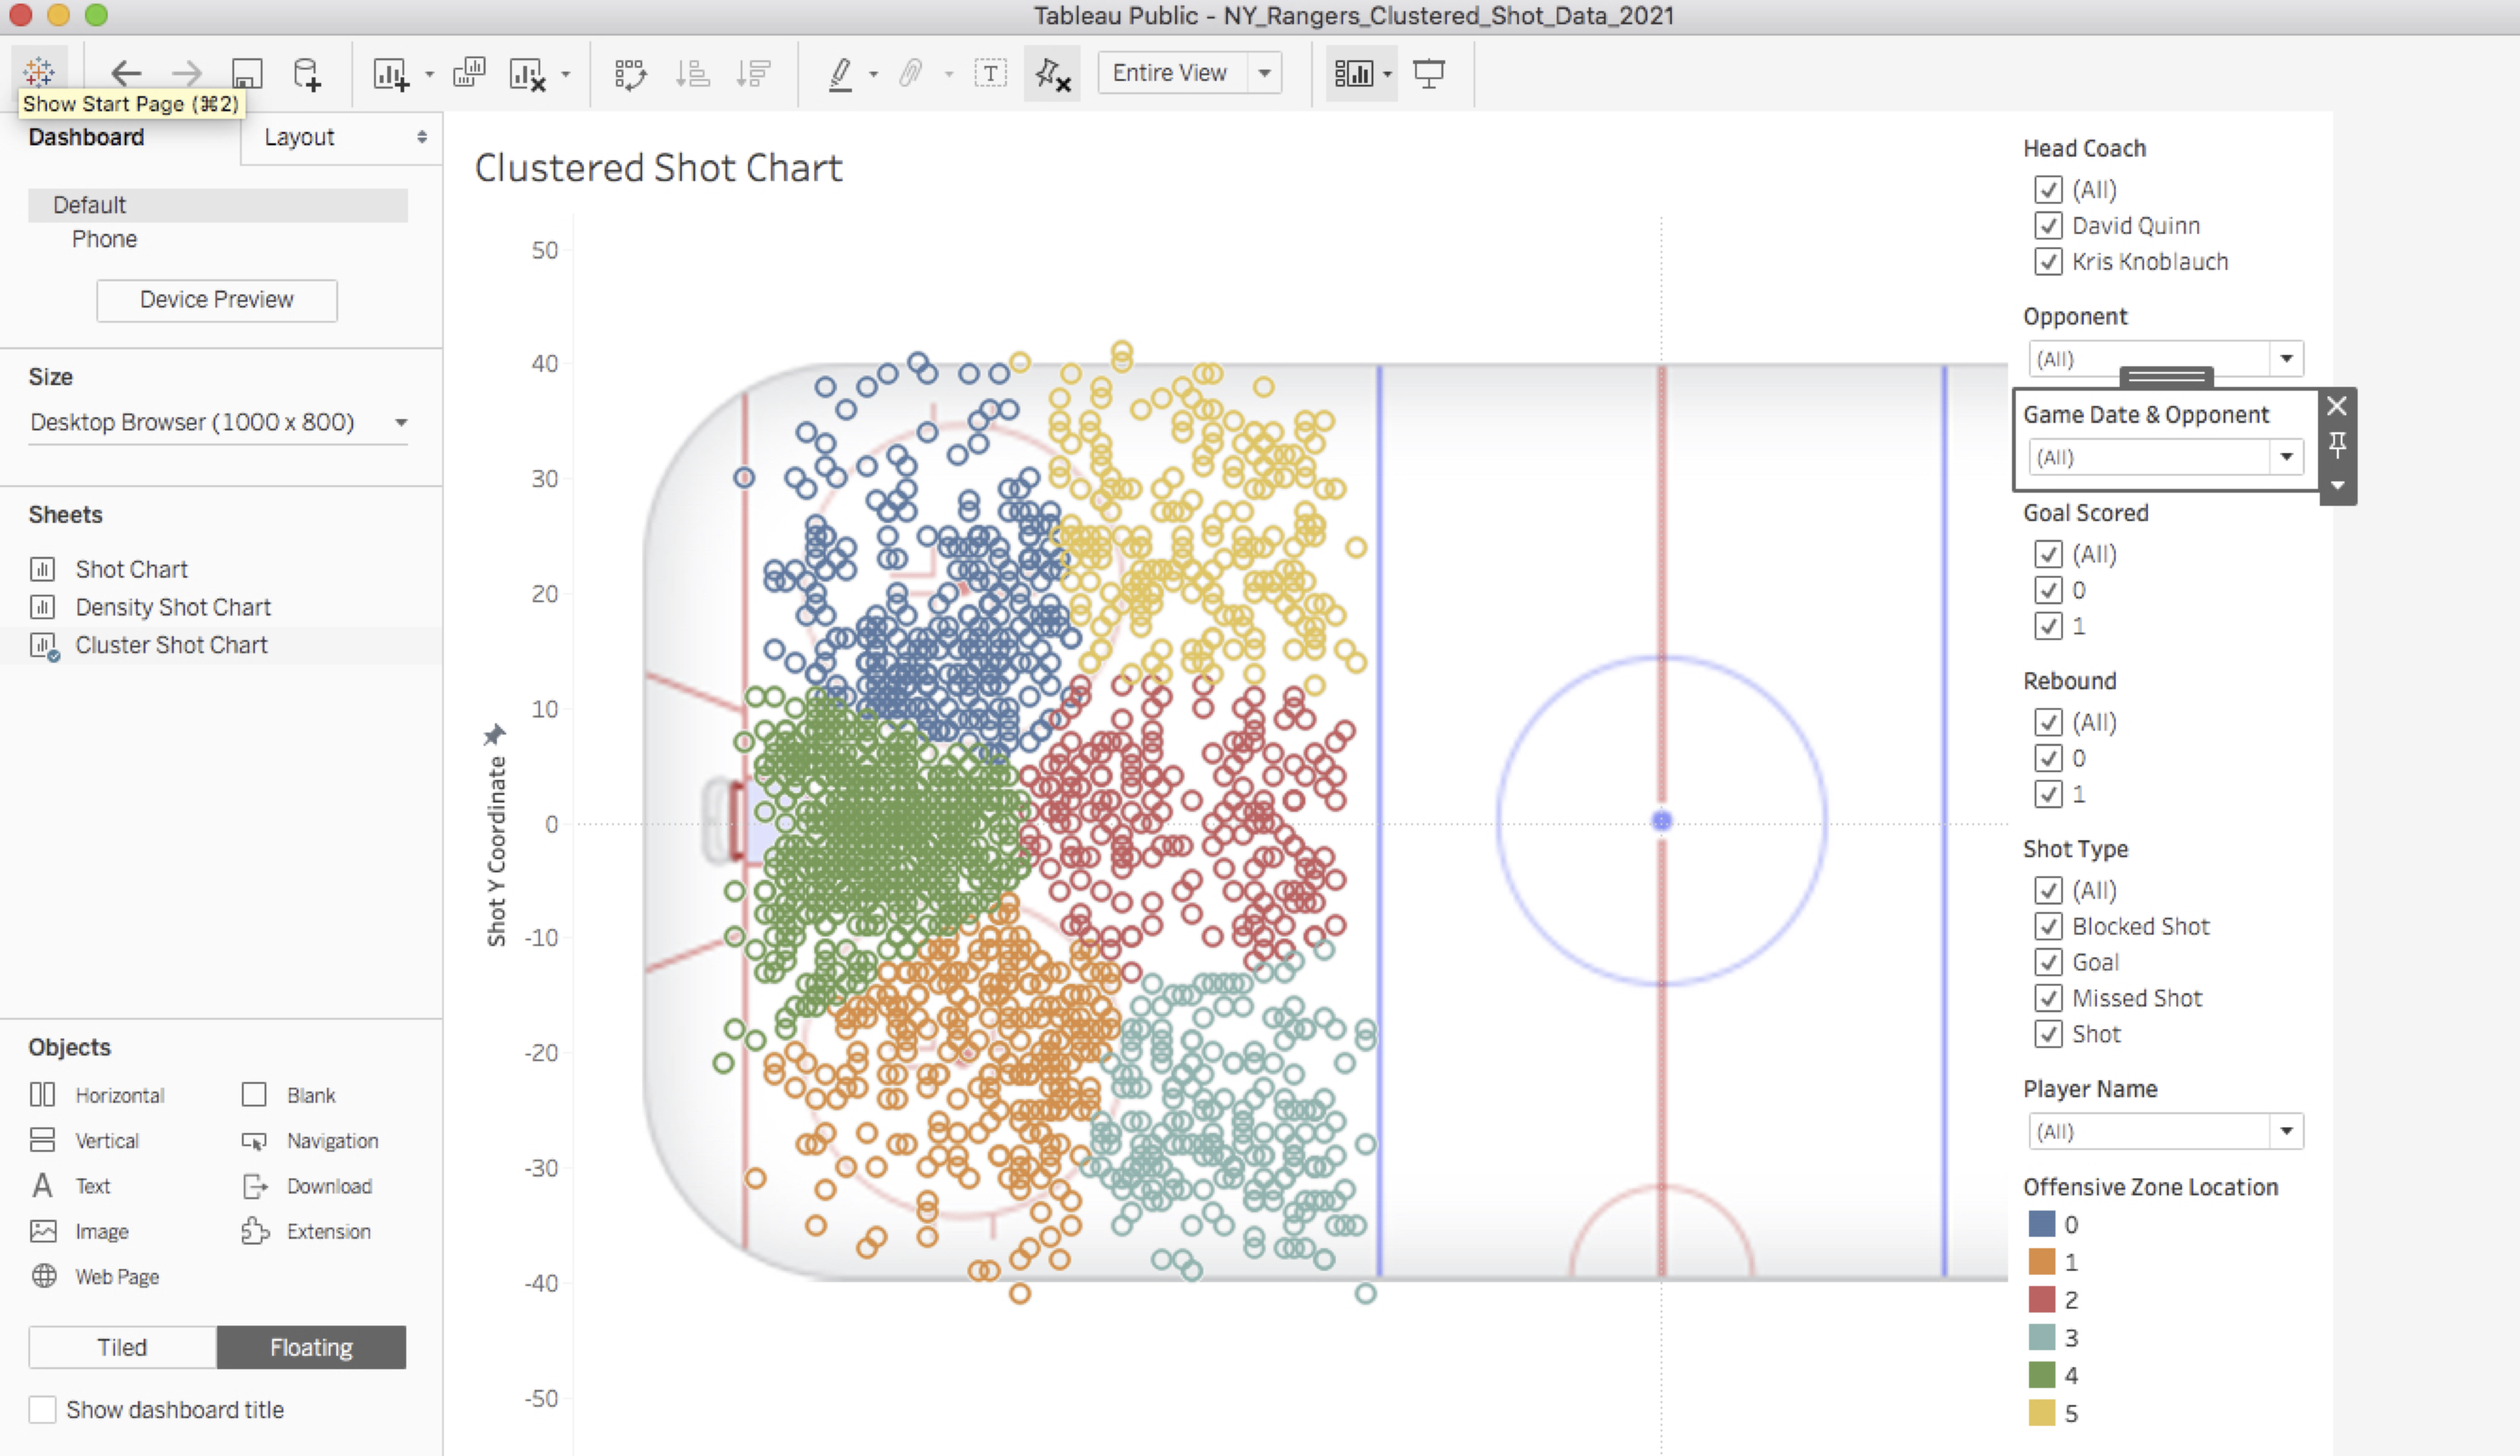
Task: Select the Dashboard tab
Action: click(86, 137)
